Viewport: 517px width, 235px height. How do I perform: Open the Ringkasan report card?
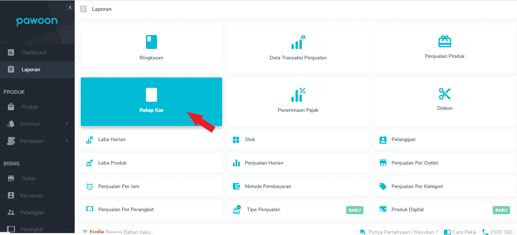151,49
